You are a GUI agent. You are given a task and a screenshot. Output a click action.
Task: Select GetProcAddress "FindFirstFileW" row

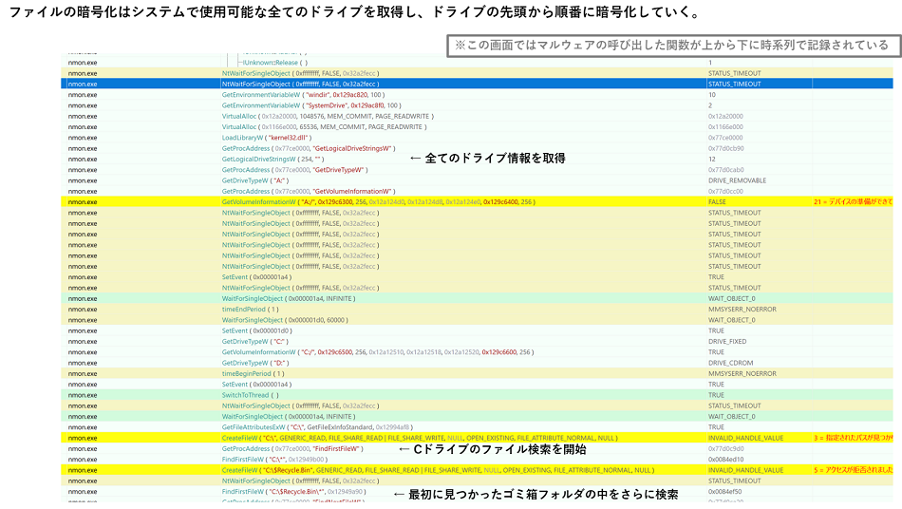tap(477, 449)
